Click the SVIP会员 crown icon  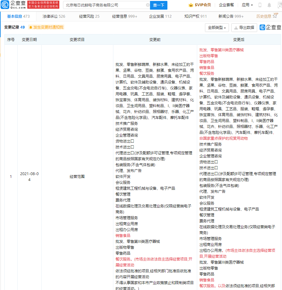(x=191, y=5)
